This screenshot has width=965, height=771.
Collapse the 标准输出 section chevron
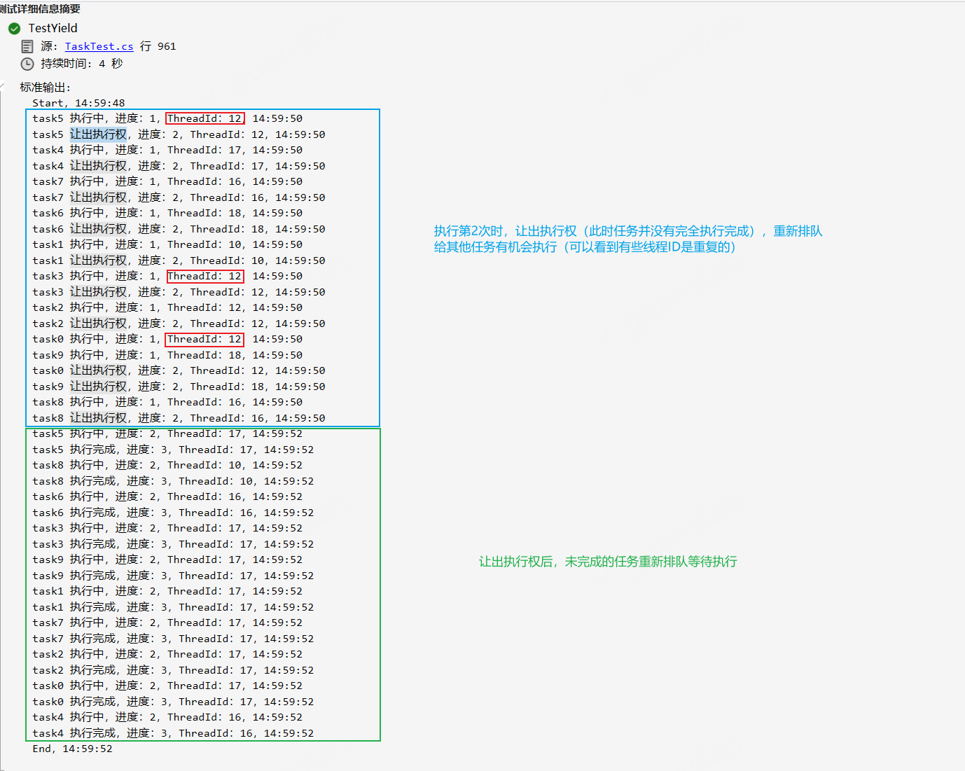2,88
